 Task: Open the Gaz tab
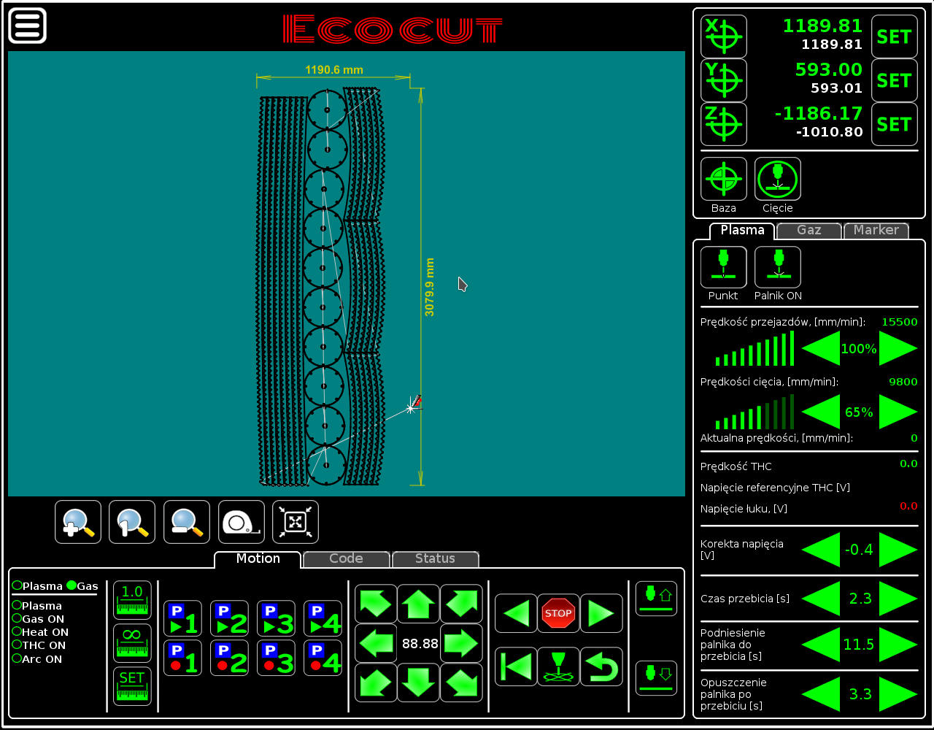(x=808, y=230)
